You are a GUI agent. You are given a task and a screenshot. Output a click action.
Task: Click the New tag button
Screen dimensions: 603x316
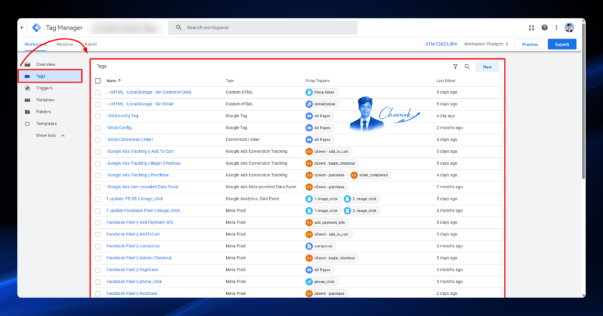487,67
